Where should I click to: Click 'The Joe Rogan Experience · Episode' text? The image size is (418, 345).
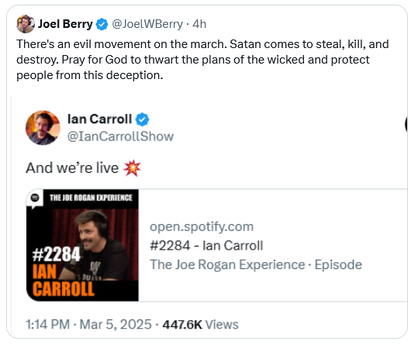(256, 264)
